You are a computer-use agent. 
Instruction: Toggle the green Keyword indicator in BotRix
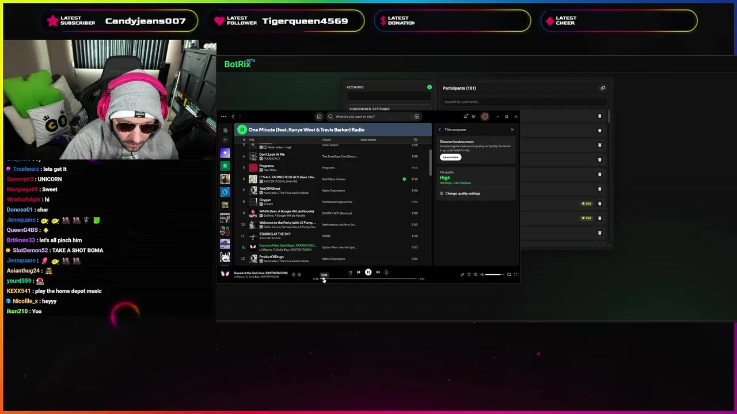429,87
